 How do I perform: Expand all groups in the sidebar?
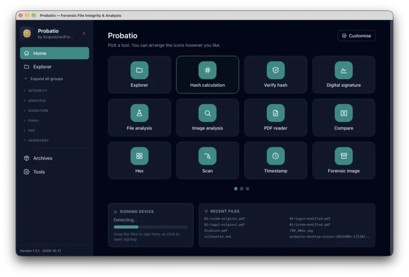44,79
